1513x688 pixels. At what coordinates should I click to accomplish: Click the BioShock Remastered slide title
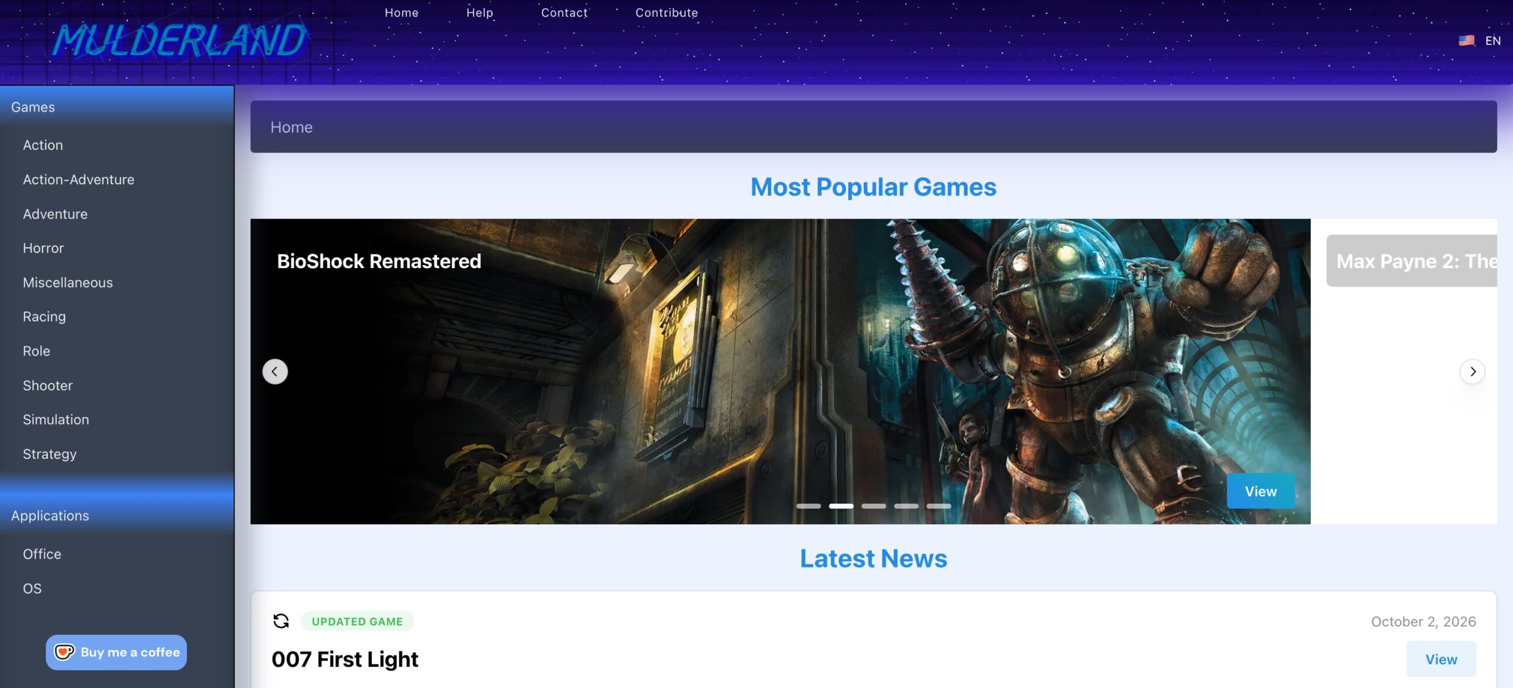pos(379,261)
